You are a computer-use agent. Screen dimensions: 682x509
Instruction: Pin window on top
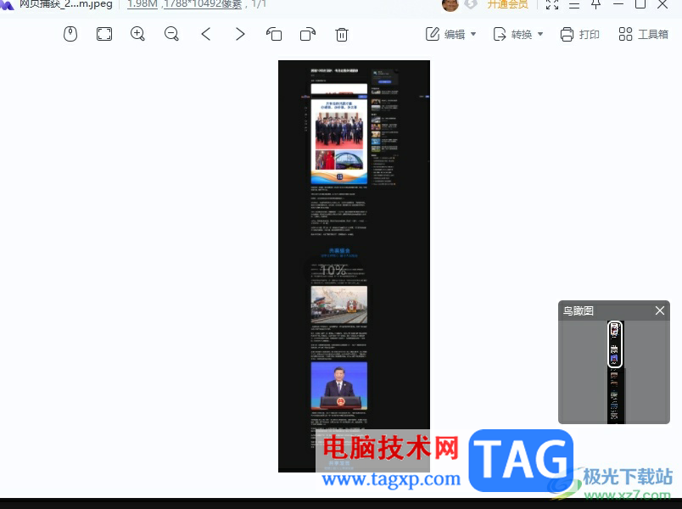click(x=595, y=4)
